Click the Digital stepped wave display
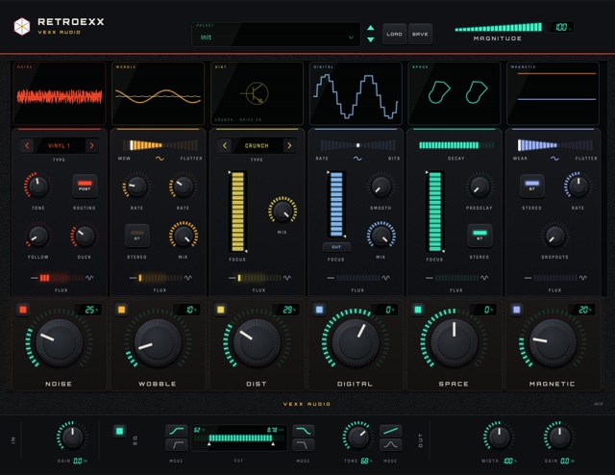The width and height of the screenshot is (615, 475). 356,93
